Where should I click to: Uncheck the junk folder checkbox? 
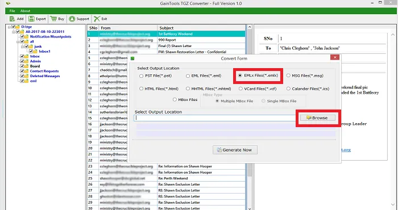[26, 47]
